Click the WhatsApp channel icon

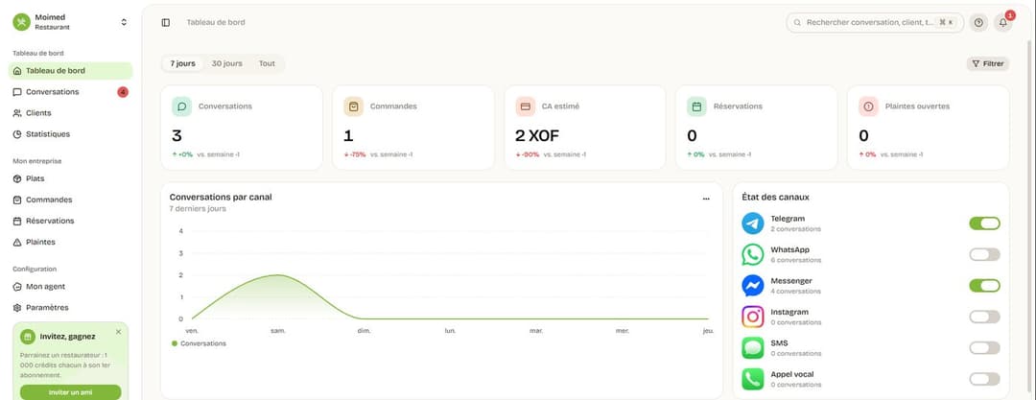(x=753, y=254)
